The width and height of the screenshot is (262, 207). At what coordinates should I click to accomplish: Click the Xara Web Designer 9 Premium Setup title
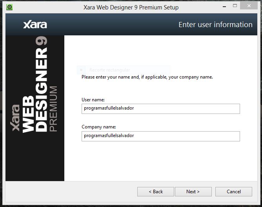(x=131, y=7)
